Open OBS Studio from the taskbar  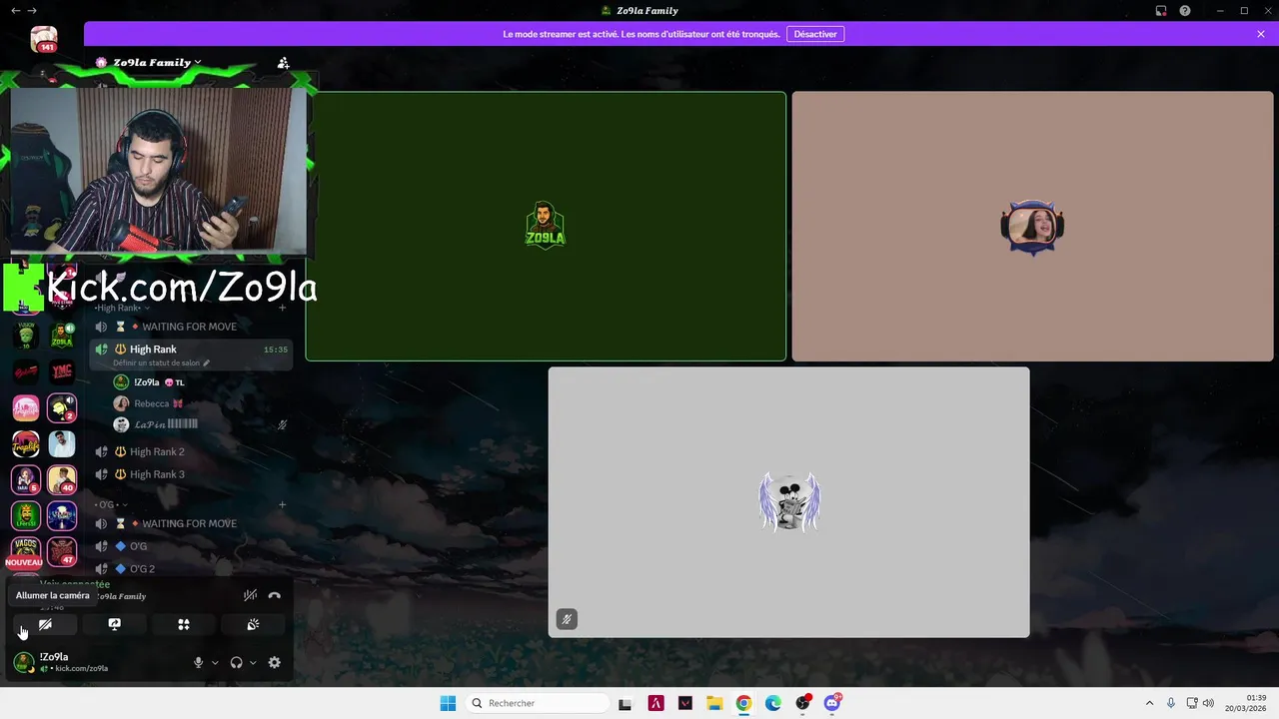pos(802,703)
